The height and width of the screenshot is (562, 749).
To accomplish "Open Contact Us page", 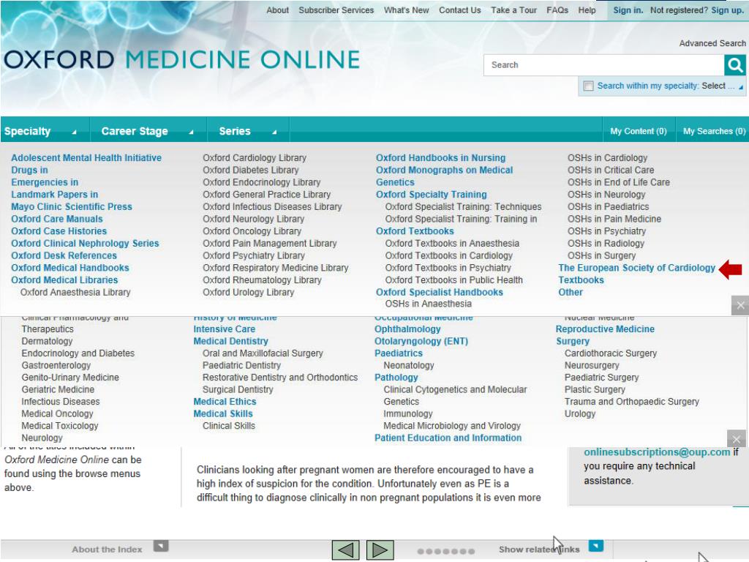I will [x=460, y=10].
